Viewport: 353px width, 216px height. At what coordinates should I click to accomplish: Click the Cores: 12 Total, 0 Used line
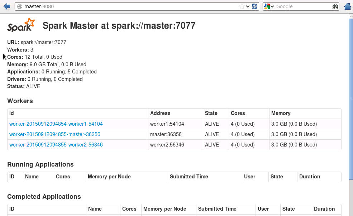pyautogui.click(x=35, y=57)
